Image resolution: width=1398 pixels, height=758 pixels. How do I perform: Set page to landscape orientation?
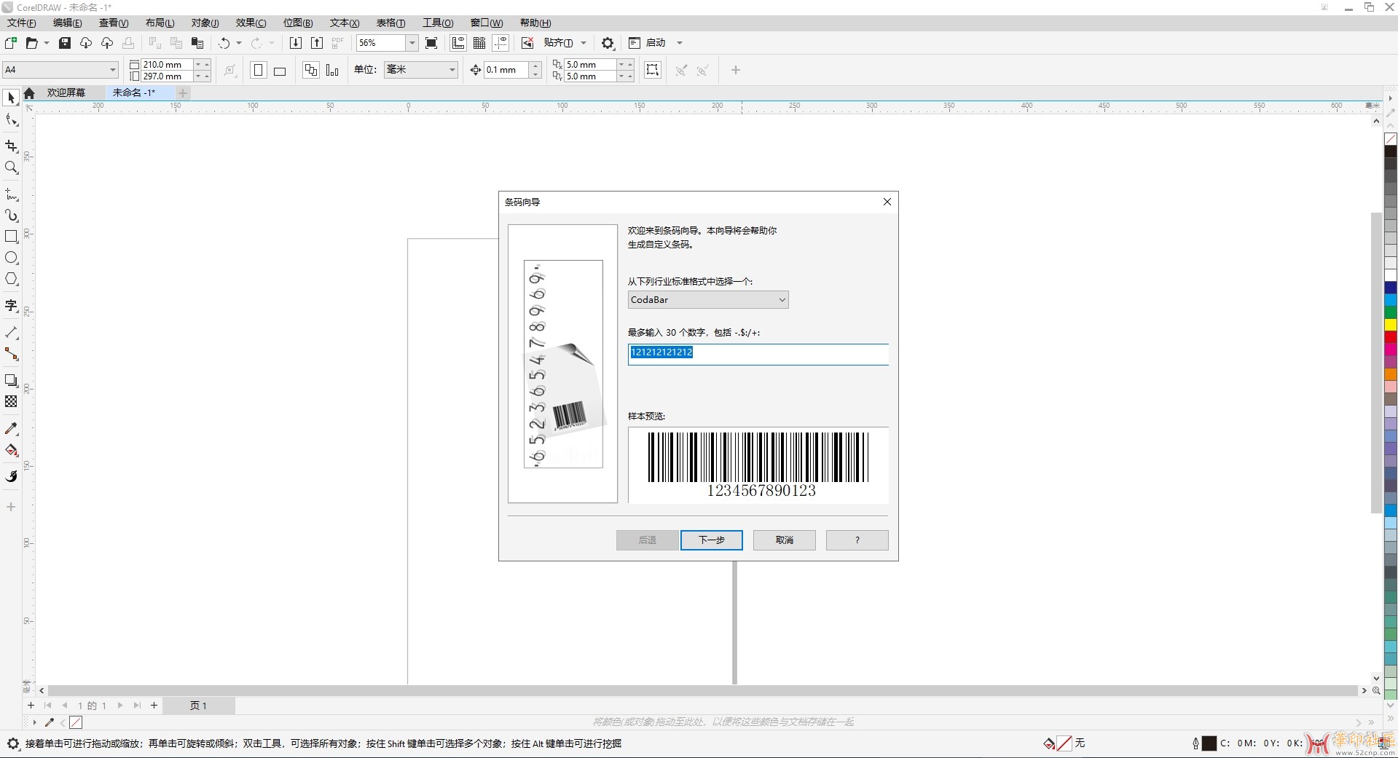point(280,70)
